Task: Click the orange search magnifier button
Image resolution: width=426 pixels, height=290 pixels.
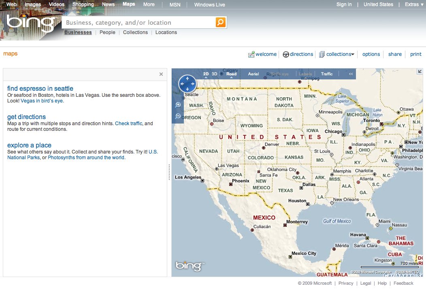Action: tap(220, 22)
